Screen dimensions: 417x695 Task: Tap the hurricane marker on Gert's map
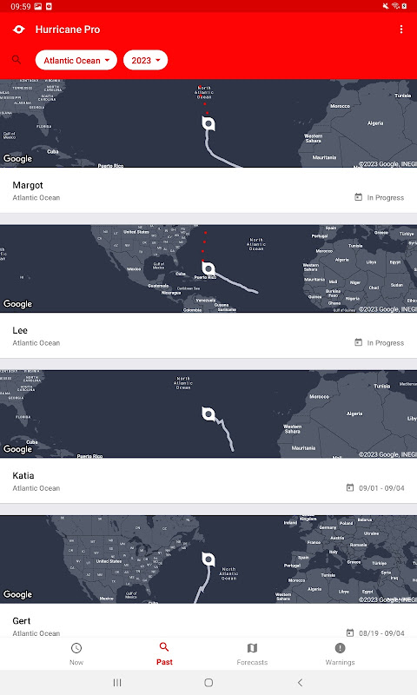pos(208,559)
